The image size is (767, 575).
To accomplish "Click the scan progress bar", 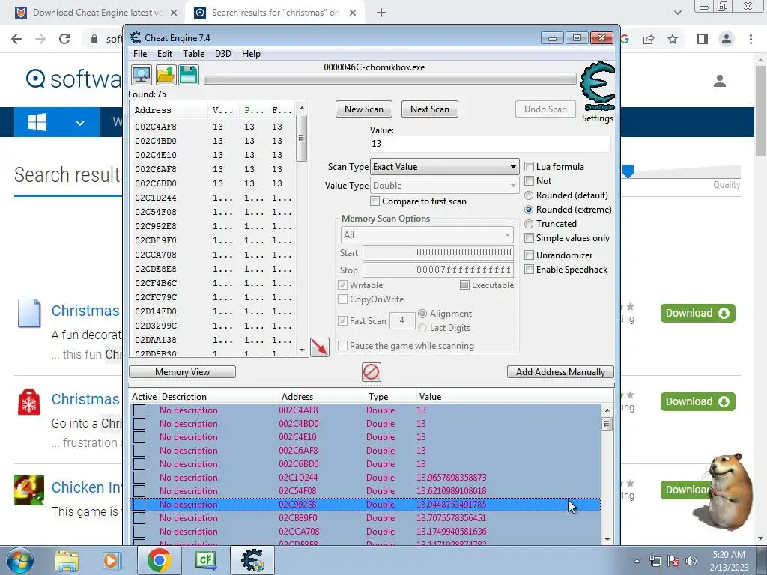I will point(389,79).
